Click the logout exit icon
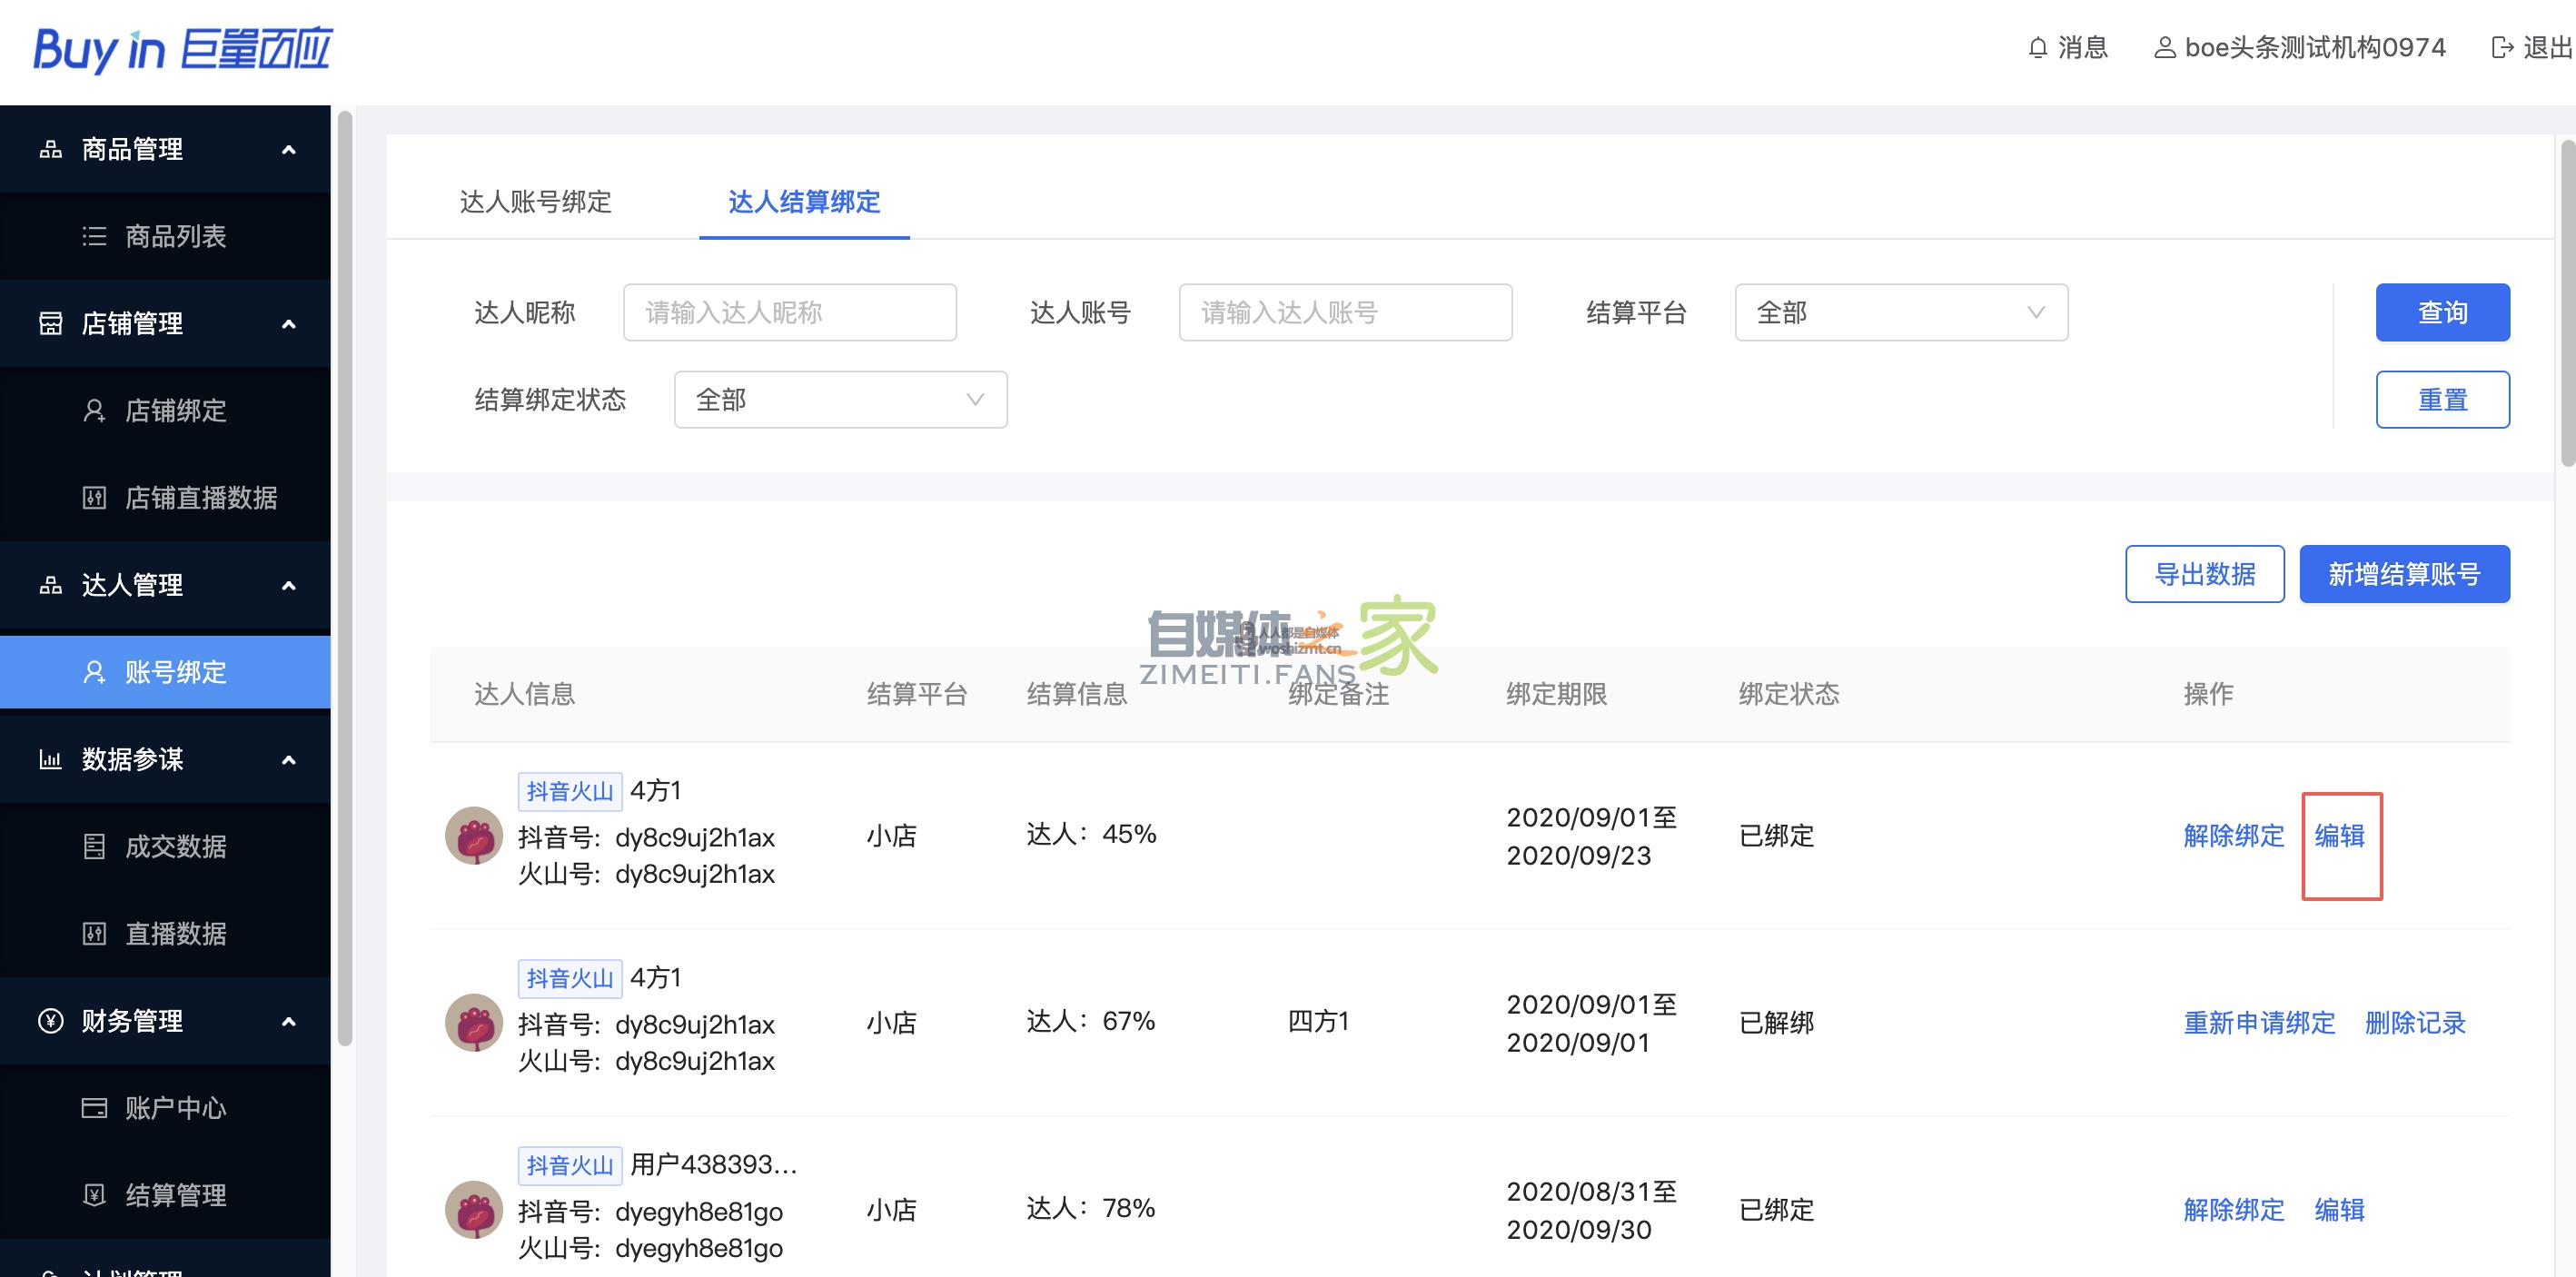Image resolution: width=2576 pixels, height=1277 pixels. 2502,48
